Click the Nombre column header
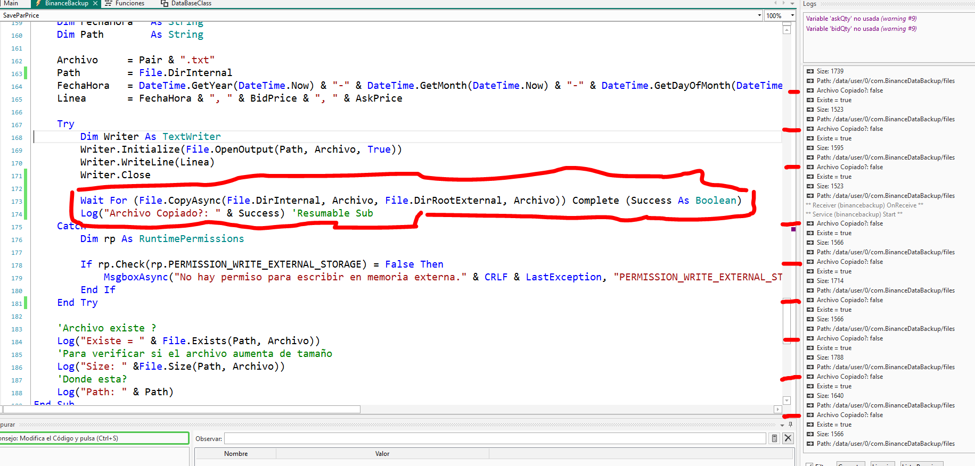The image size is (975, 466). point(236,454)
